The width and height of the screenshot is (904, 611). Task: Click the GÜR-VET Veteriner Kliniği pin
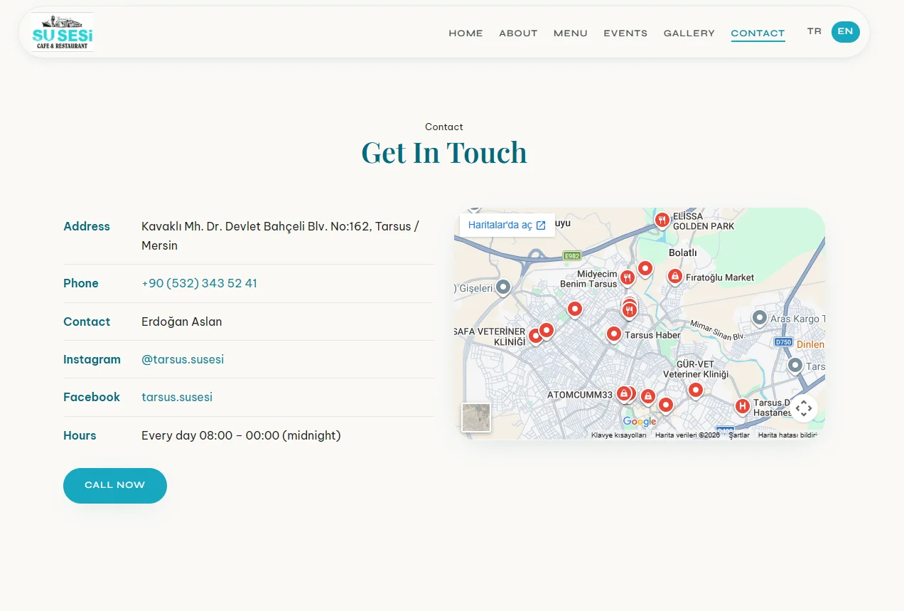click(695, 390)
